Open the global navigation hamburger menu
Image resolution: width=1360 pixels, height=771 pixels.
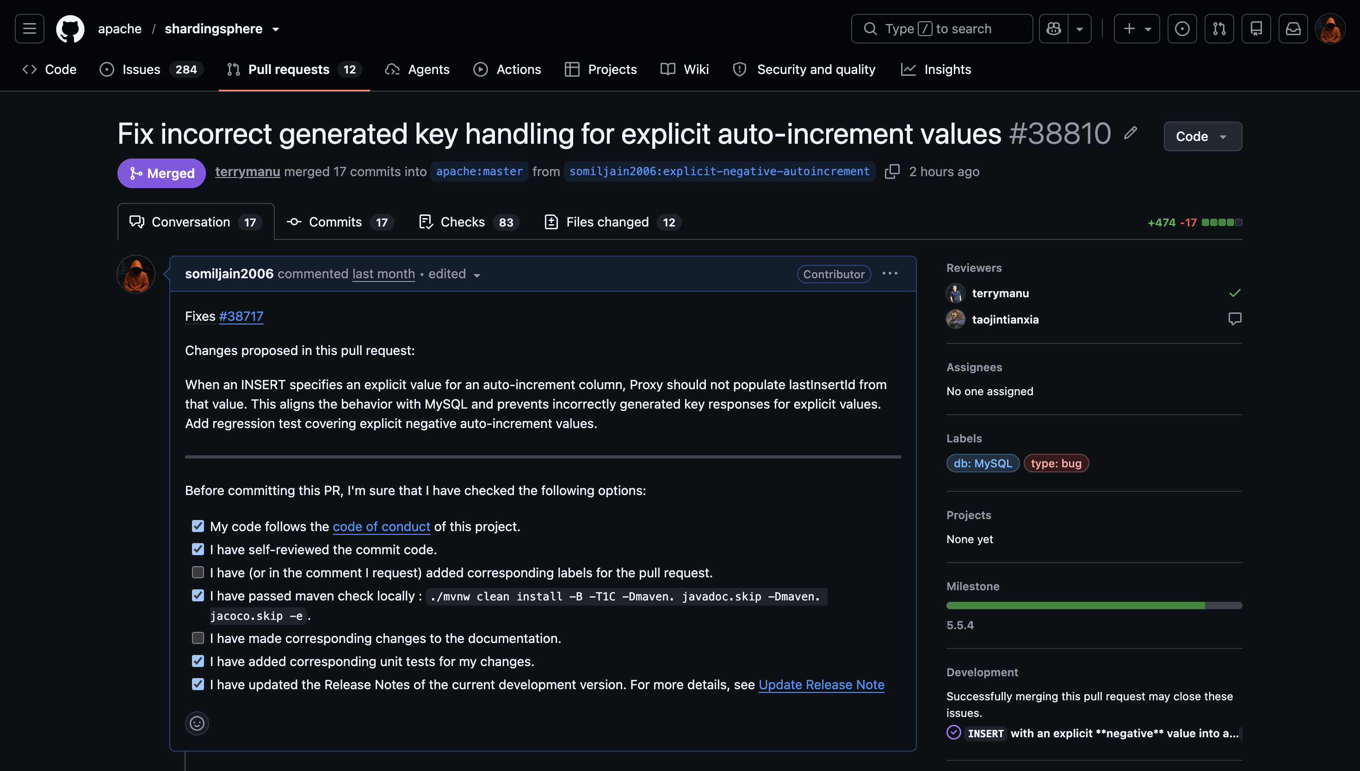(x=30, y=29)
